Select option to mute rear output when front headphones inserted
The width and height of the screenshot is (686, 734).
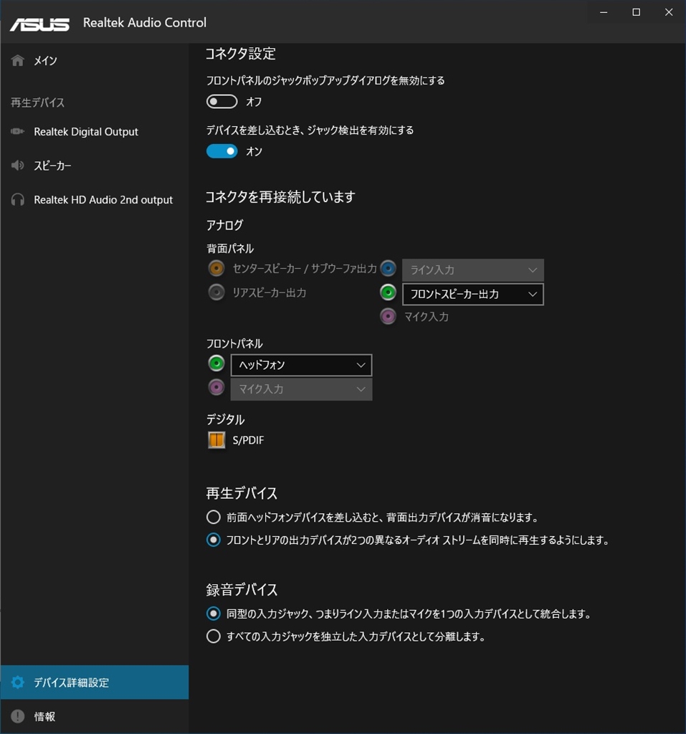(x=214, y=518)
